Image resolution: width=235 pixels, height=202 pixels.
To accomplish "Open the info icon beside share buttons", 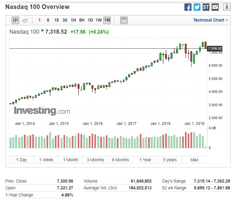I will coord(227,7).
